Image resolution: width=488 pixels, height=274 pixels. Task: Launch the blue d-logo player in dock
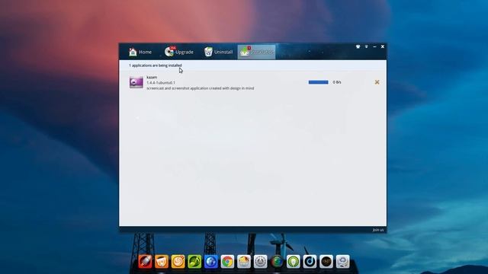310,262
